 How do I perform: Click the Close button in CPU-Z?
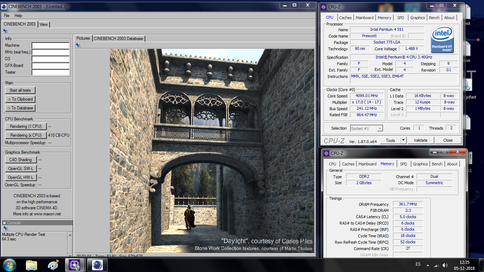click(448, 140)
